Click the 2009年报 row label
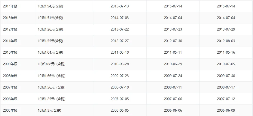The width and height of the screenshot is (253, 116). click(x=10, y=64)
